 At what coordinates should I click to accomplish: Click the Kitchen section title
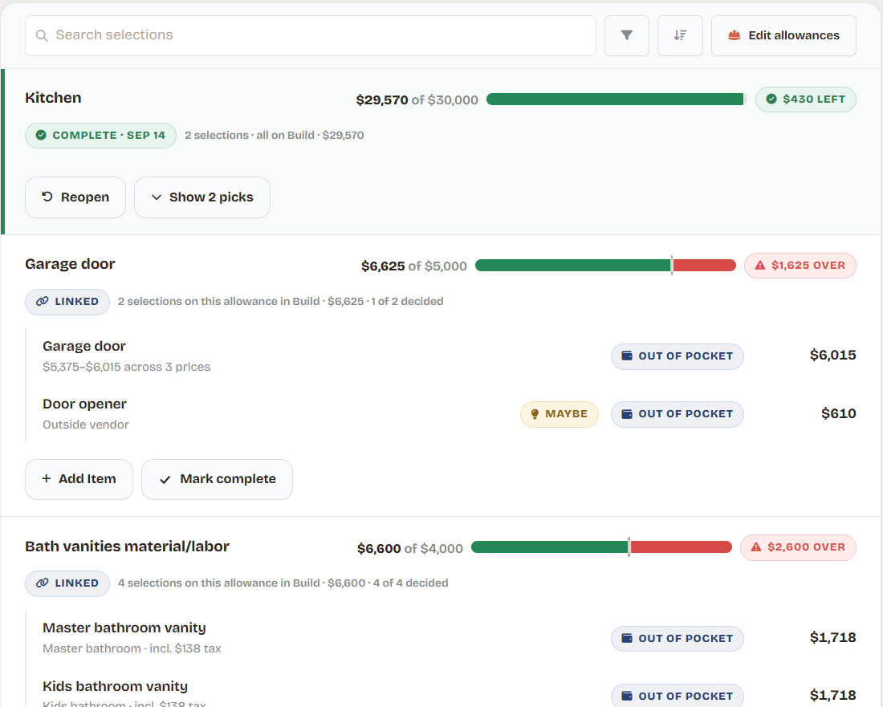click(54, 98)
